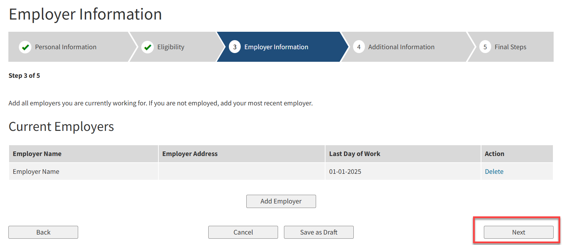The image size is (562, 245).
Task: Click the step 4 number circle
Action: (x=359, y=47)
